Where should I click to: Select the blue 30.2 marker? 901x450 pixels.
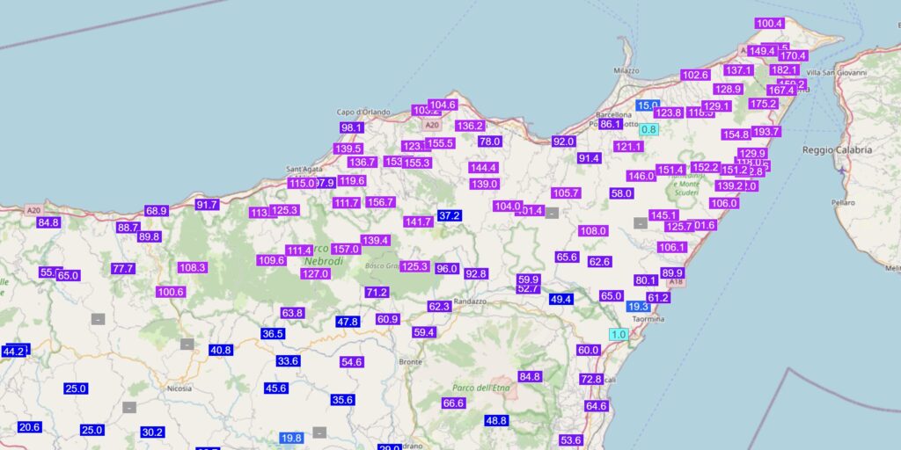point(153,432)
